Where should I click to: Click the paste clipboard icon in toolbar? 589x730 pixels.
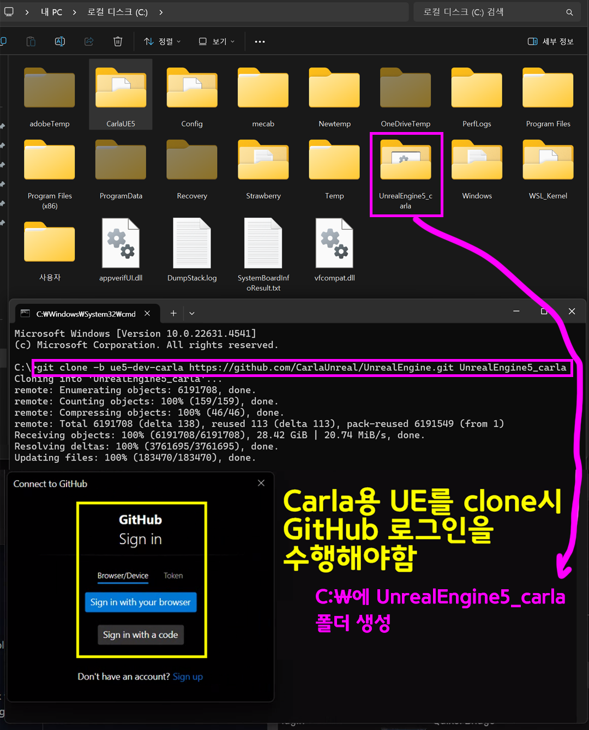coord(31,41)
